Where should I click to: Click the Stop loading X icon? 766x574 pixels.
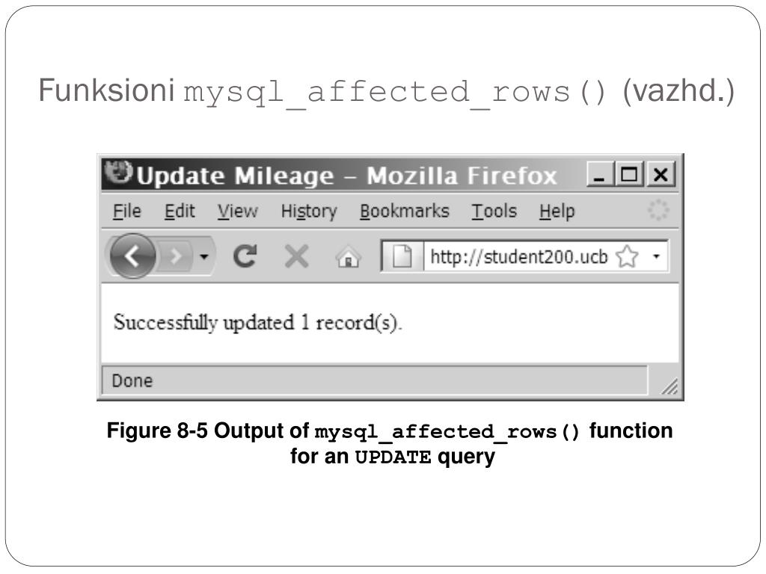296,256
